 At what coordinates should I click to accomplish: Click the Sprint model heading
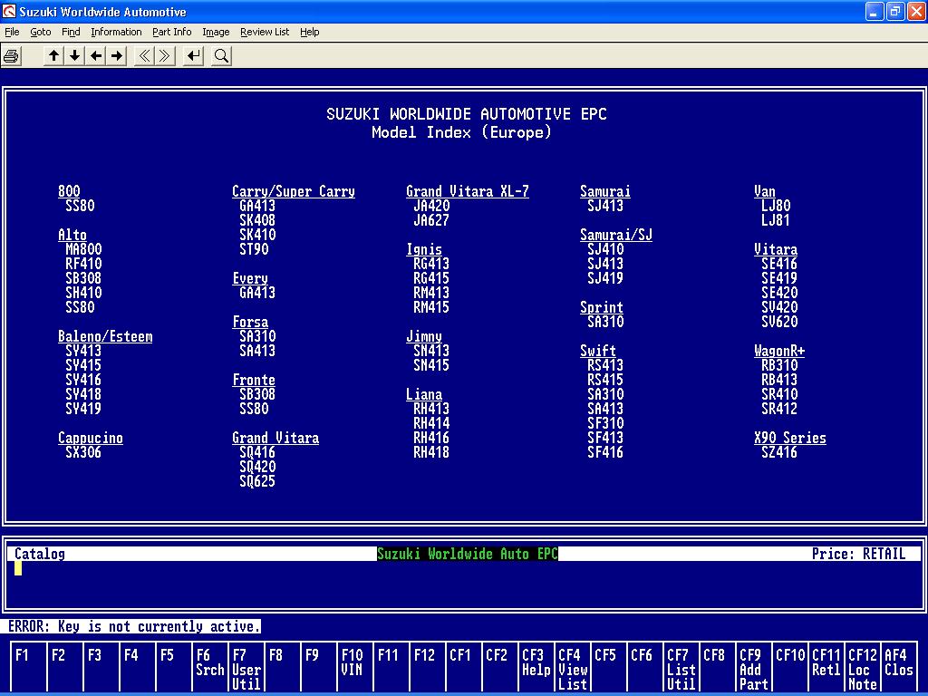[x=602, y=307]
